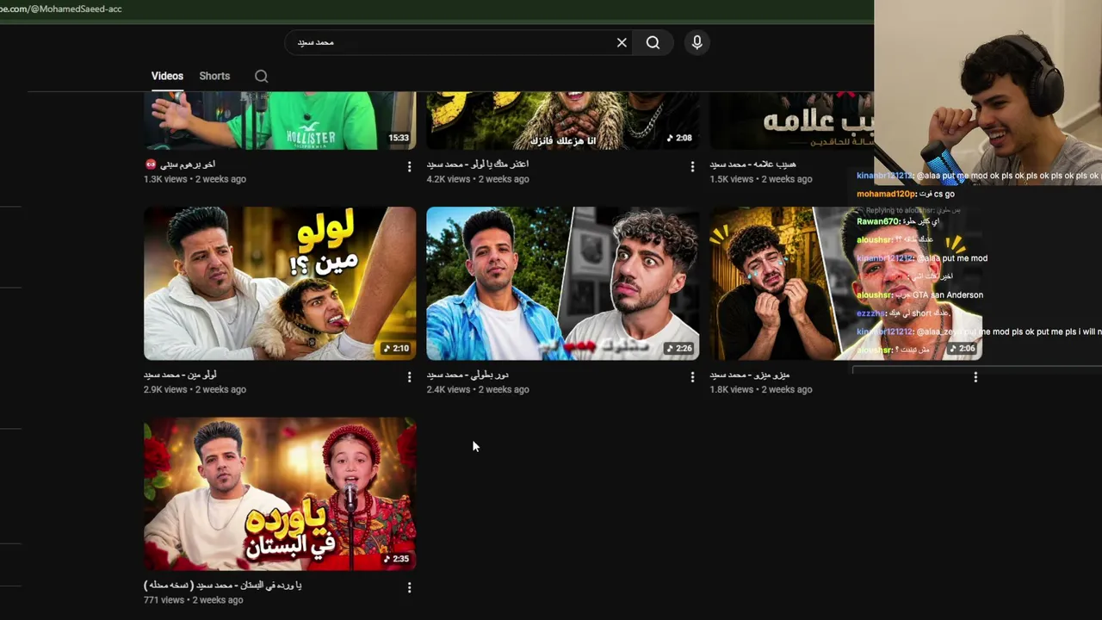
Task: Open the three-dot menu for the 771 views video
Action: pyautogui.click(x=409, y=587)
